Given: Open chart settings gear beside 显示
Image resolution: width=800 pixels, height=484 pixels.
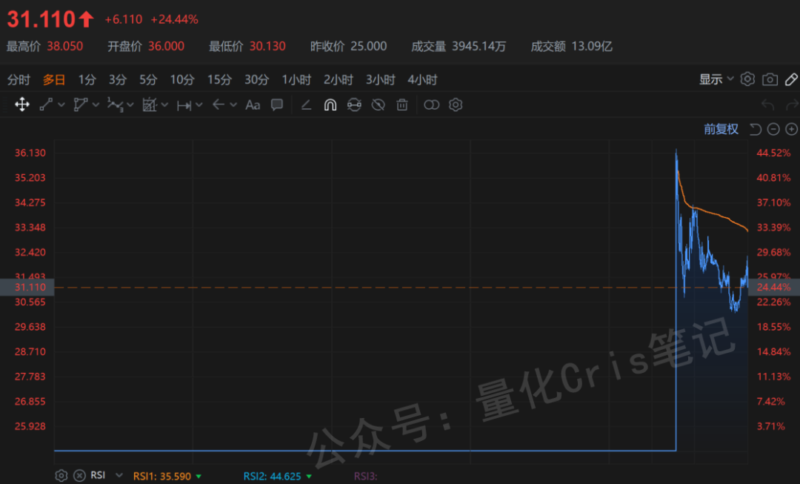Looking at the screenshot, I should coord(747,79).
